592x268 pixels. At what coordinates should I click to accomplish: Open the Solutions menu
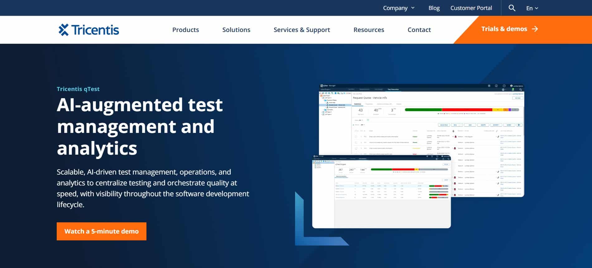pos(236,30)
